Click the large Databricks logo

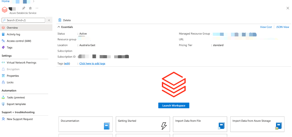point(174,85)
